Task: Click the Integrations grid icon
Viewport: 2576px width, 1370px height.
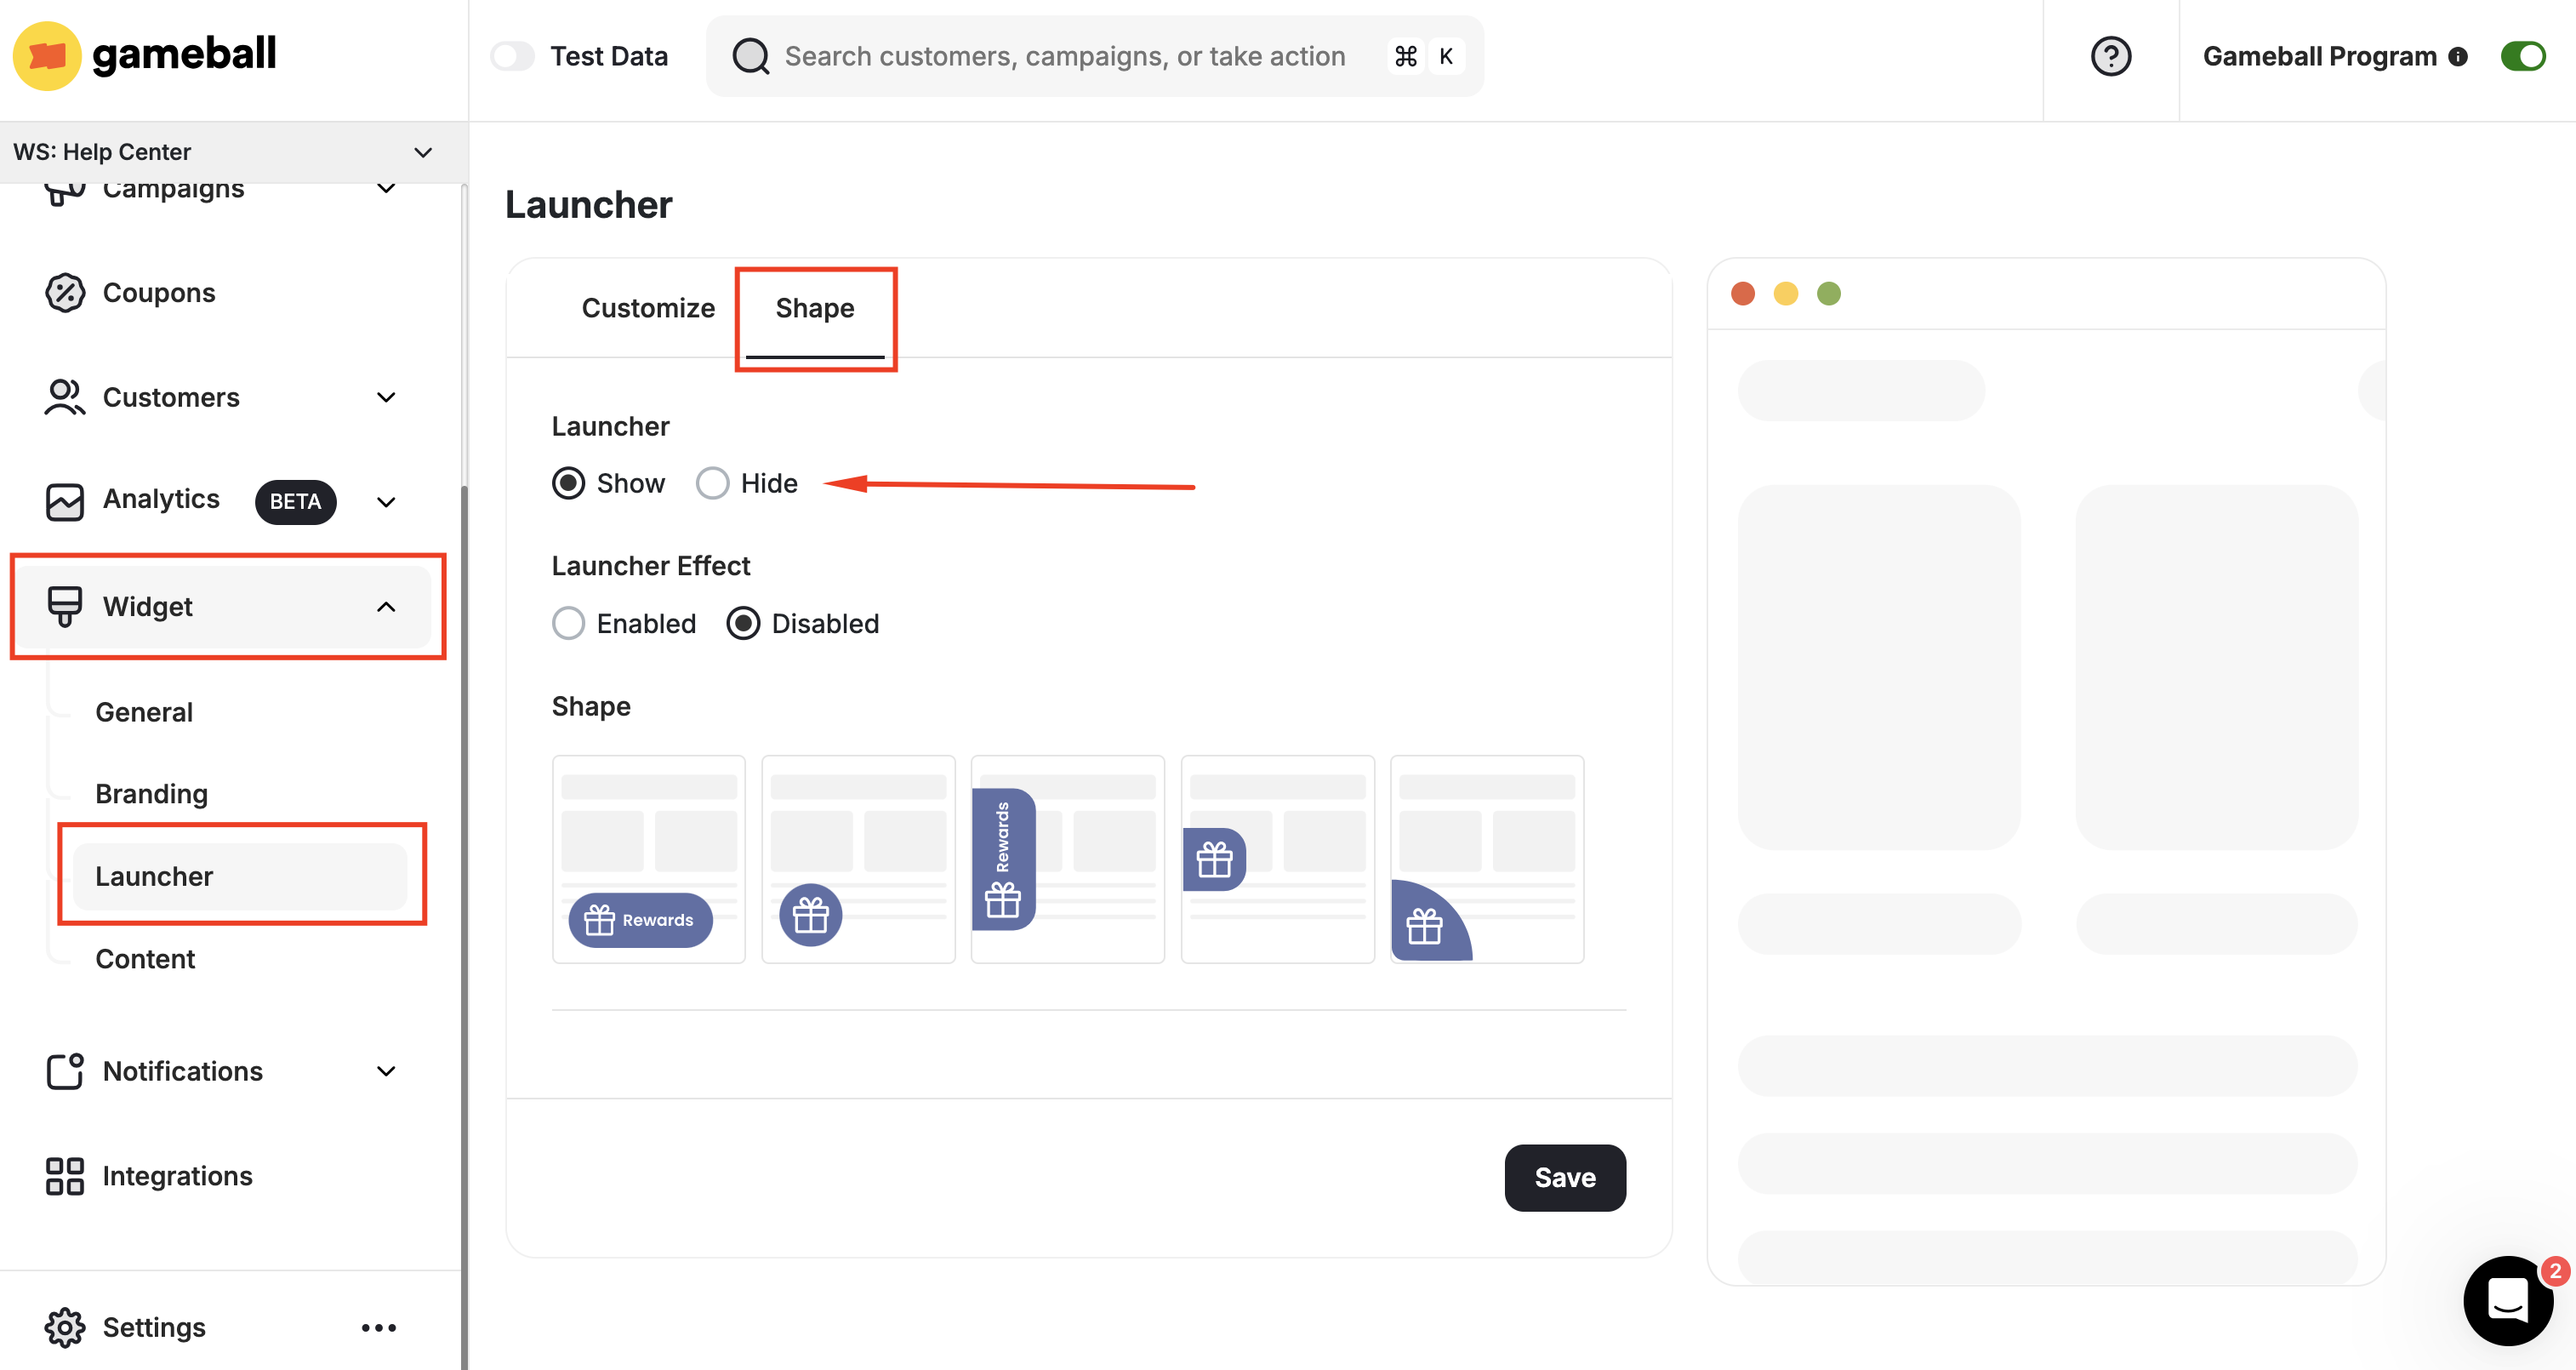Action: pyautogui.click(x=65, y=1176)
